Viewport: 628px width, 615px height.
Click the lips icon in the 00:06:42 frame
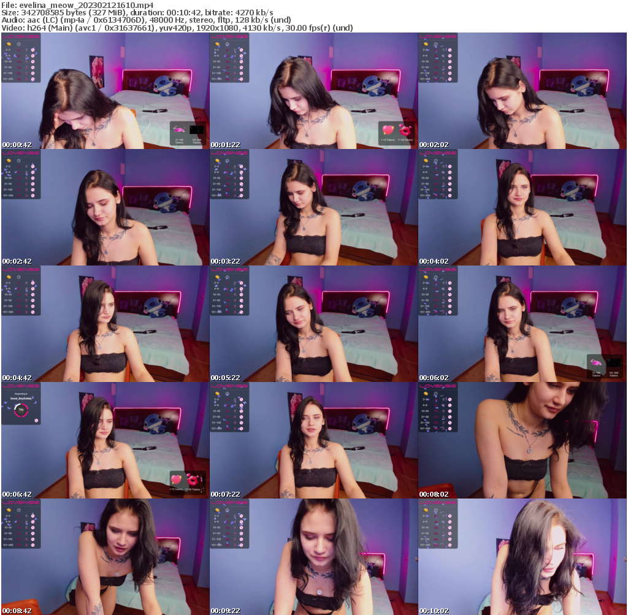193,480
